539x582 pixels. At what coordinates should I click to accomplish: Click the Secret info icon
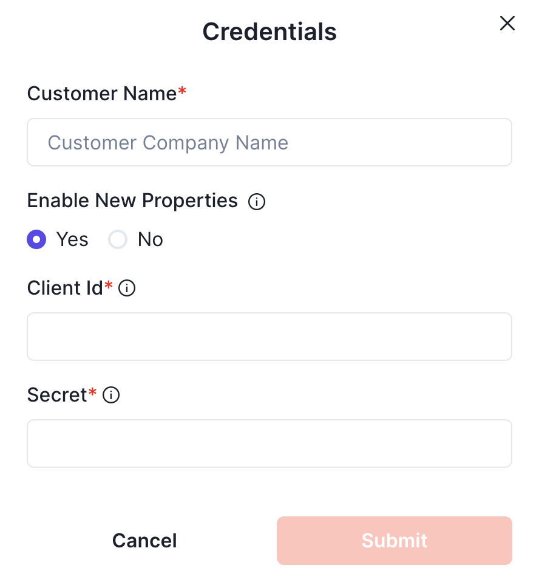click(111, 395)
